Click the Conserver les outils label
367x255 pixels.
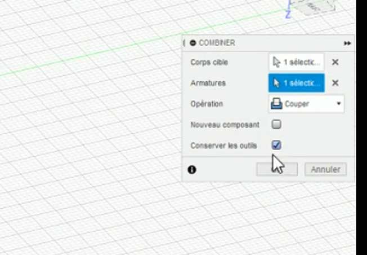[223, 146]
